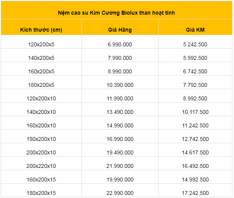Viewport: 234px width, 198px height.
Task: Click the table title Nệm cao su Kim Cương Biolux
Action: [x=116, y=13]
